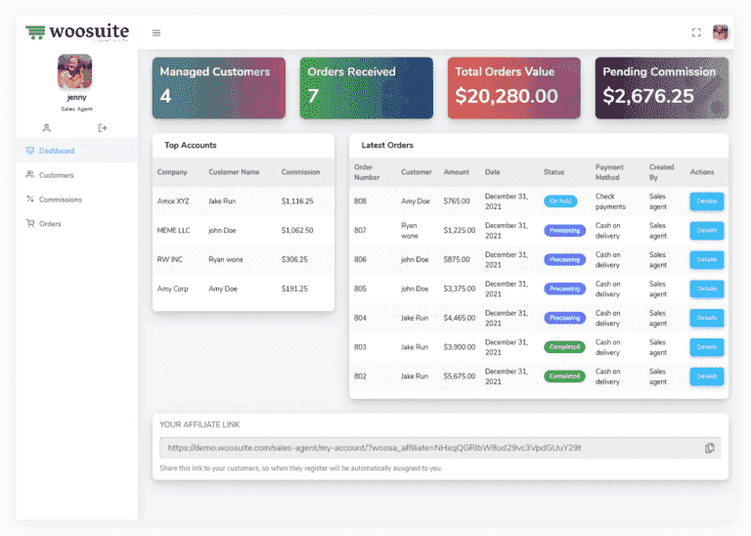Click the Dashboard monitor icon in the sidebar
This screenshot has width=751, height=536.
(30, 151)
